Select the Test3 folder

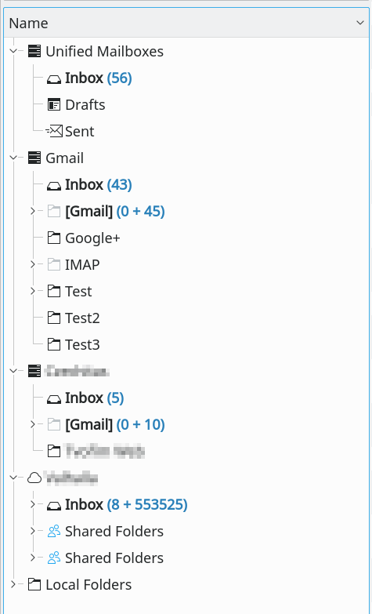82,344
